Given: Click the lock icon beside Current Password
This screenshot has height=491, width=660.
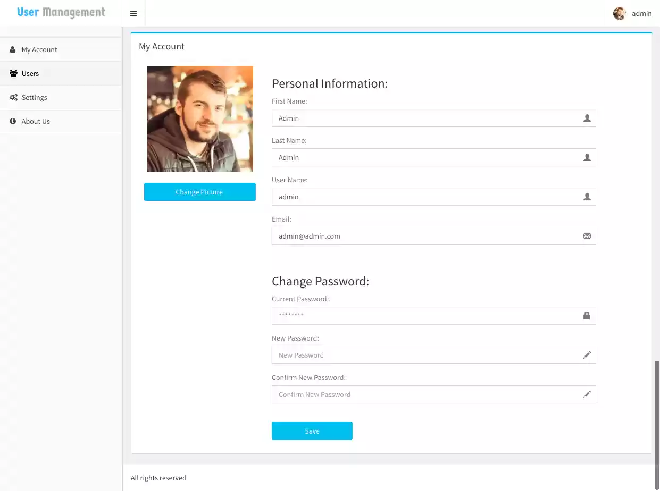Looking at the screenshot, I should 587,315.
